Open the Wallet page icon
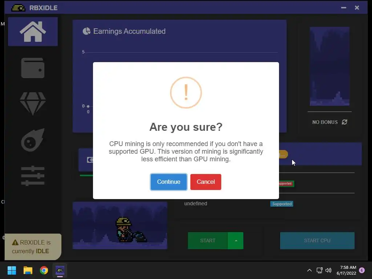The width and height of the screenshot is (372, 279). click(x=33, y=68)
